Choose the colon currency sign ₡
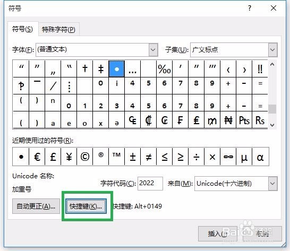The image size is (290, 251). click(x=148, y=120)
